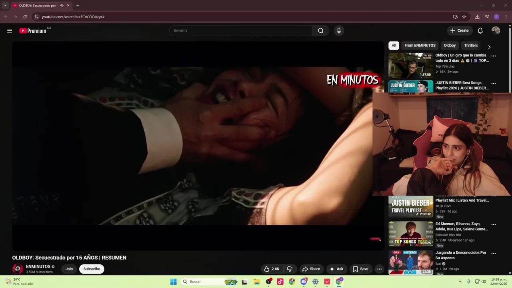Share the video
Screen dimensions: 512x288
coord(311,269)
